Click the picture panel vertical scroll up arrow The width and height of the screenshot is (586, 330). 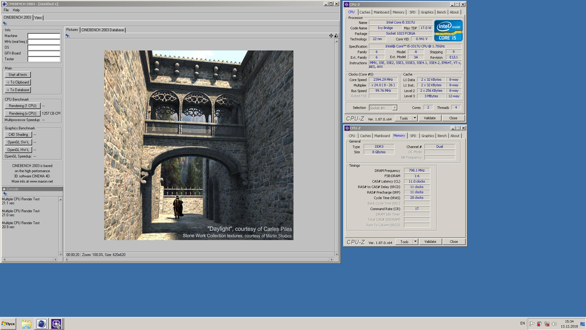point(337,41)
